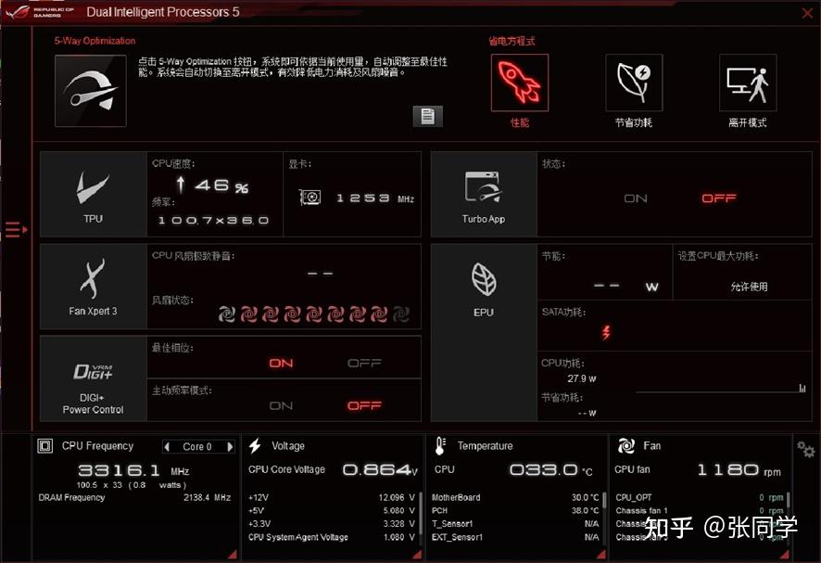Select the TPU feature icon
The height and width of the screenshot is (563, 821).
(93, 186)
